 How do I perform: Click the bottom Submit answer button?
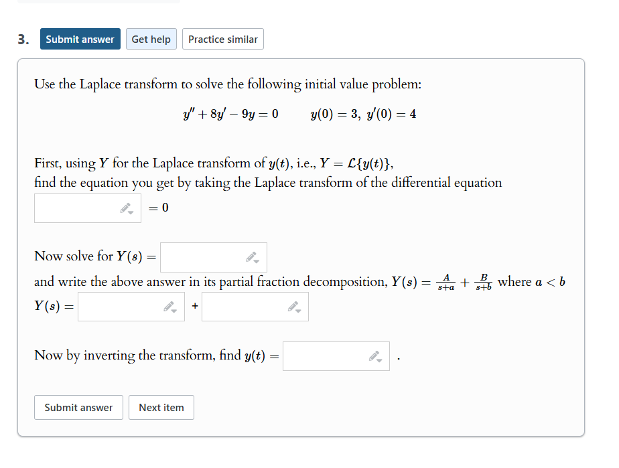pyautogui.click(x=78, y=407)
